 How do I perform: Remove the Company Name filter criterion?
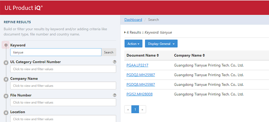pos(6,80)
